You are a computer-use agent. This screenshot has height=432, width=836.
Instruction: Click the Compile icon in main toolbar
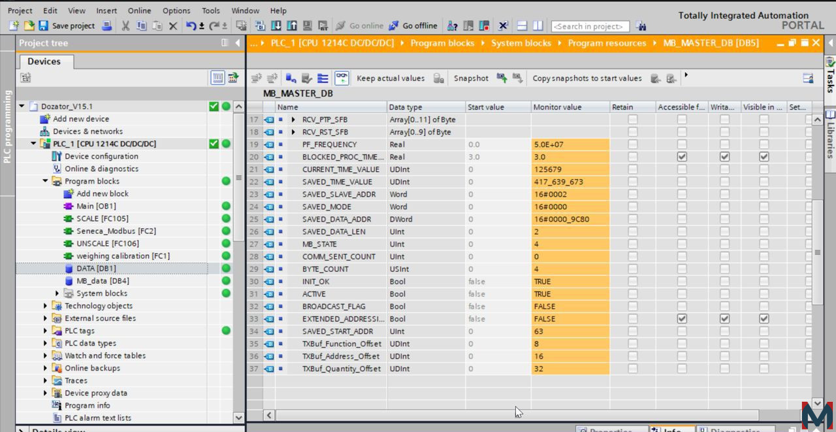[x=260, y=25]
